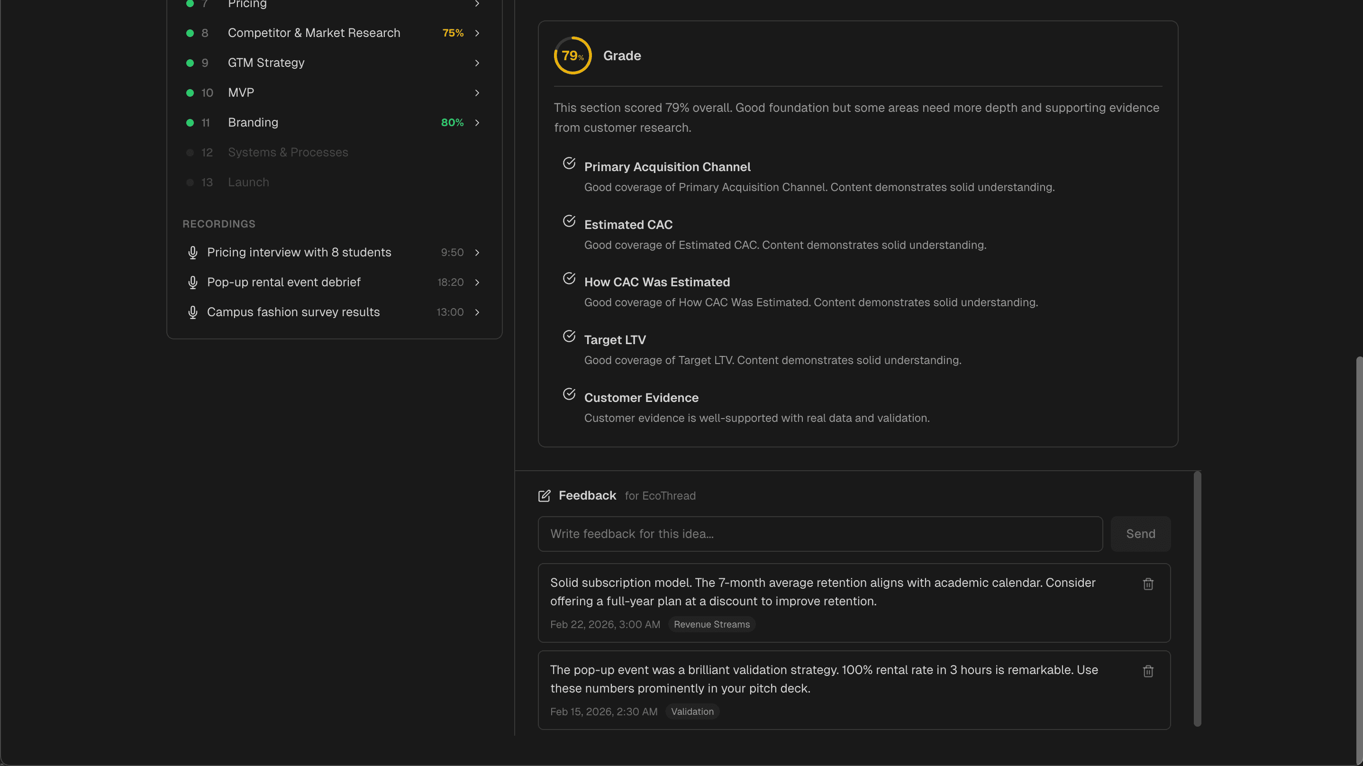This screenshot has width=1363, height=766.
Task: Delete the pop-up event Validation feedback
Action: point(1148,671)
